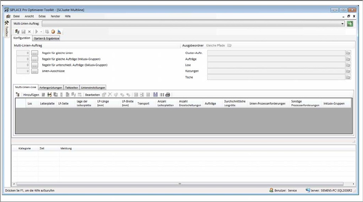Open the Extras menu
Screen dimensions: 363x202
(x=42, y=16)
